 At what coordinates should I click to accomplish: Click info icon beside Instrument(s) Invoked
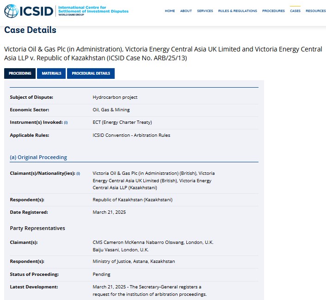[66, 122]
